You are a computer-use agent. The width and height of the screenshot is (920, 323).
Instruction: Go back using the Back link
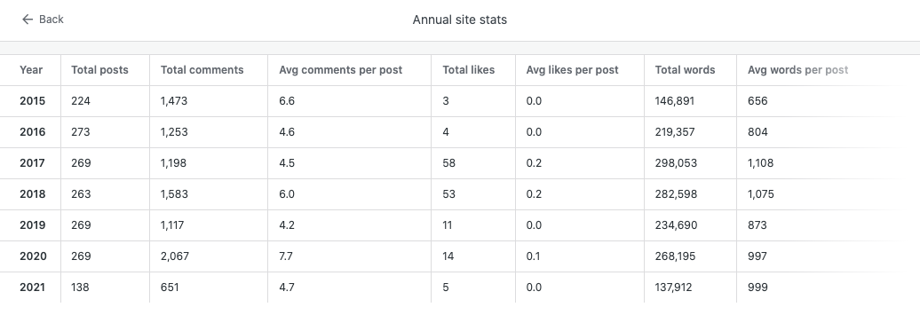click(x=43, y=20)
